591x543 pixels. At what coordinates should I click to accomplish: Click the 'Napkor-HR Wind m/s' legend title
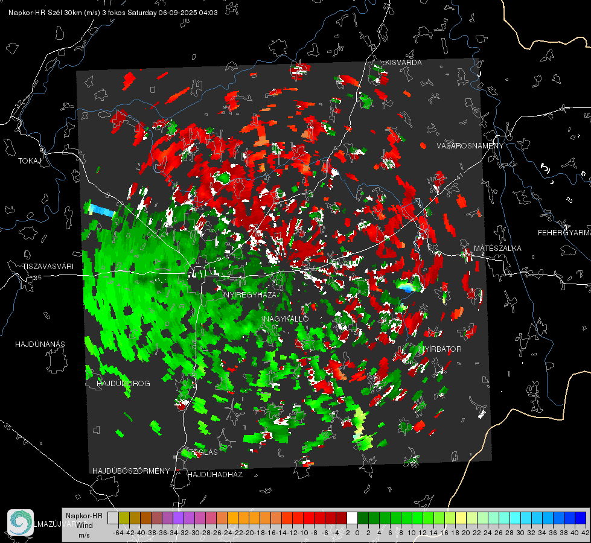pyautogui.click(x=84, y=526)
